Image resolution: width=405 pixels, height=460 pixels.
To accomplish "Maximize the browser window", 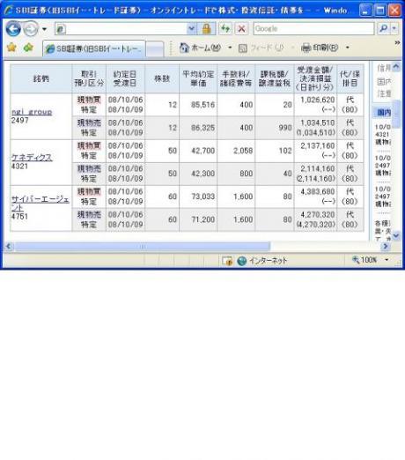I will click(x=380, y=11).
